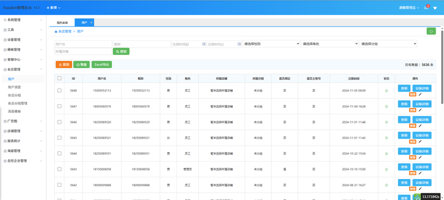This screenshot has height=200, width=444.
Task: Click pencil edit icon for user 5642
Action: tap(420, 189)
